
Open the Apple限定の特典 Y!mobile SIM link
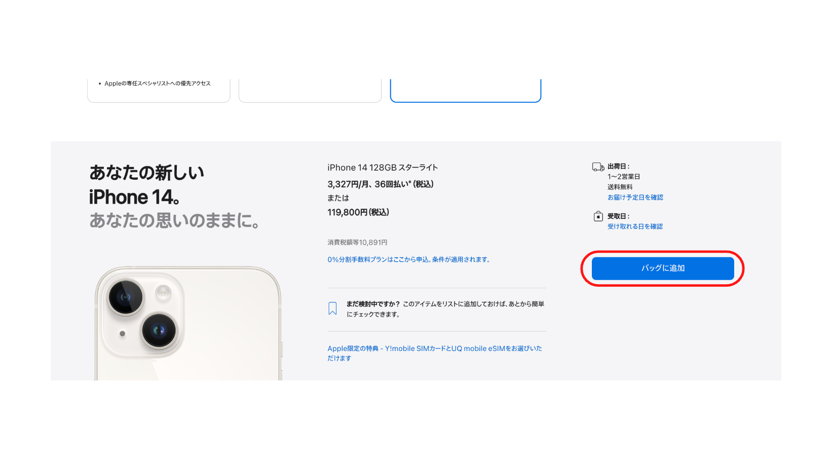pos(435,353)
